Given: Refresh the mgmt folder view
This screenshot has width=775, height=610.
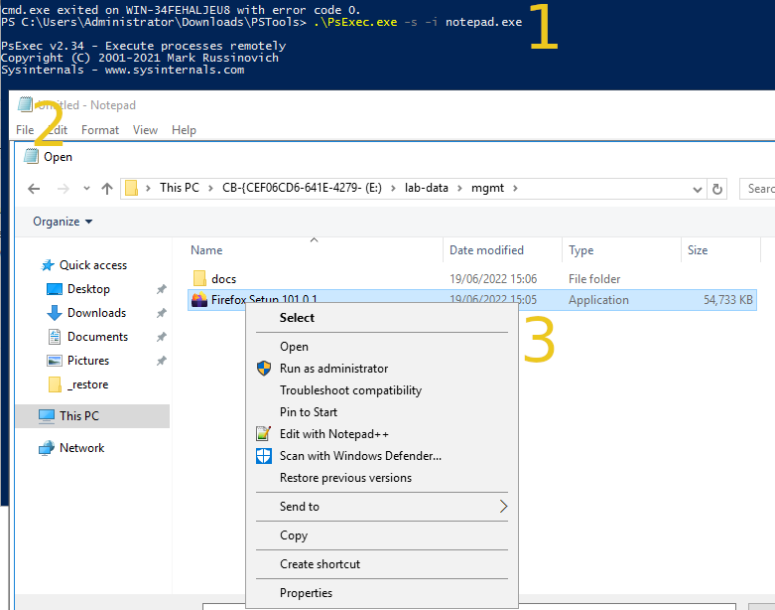Looking at the screenshot, I should pos(717,189).
